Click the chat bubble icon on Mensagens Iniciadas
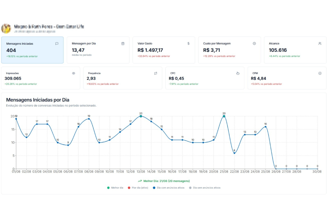 [57, 43]
